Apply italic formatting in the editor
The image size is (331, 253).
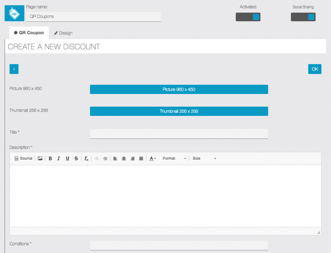click(59, 158)
